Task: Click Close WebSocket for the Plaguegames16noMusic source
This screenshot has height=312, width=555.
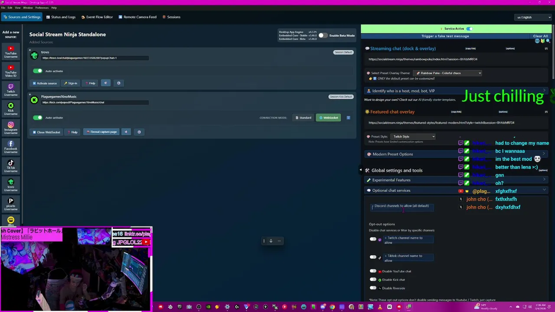Action: 46,132
